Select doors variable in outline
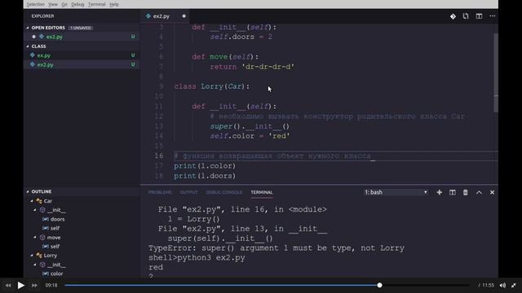This screenshot has width=522, height=293. coord(57,219)
